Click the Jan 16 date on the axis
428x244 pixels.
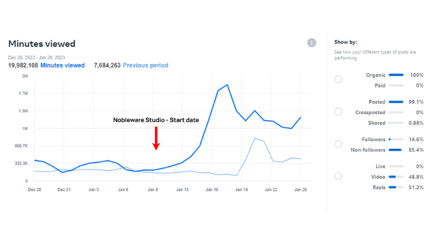pyautogui.click(x=212, y=190)
